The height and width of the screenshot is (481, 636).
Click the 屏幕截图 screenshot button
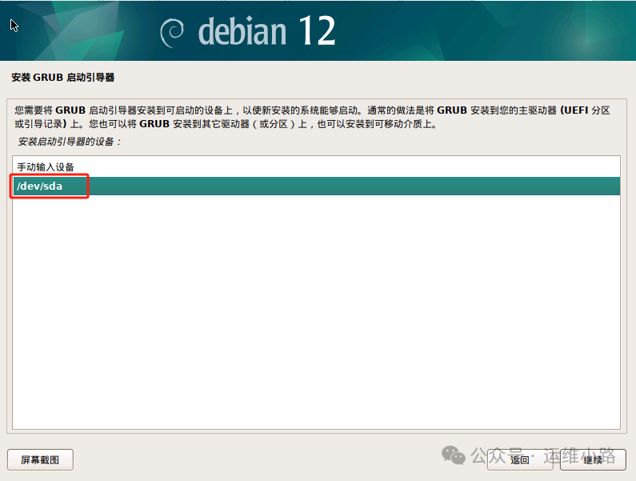(x=40, y=459)
